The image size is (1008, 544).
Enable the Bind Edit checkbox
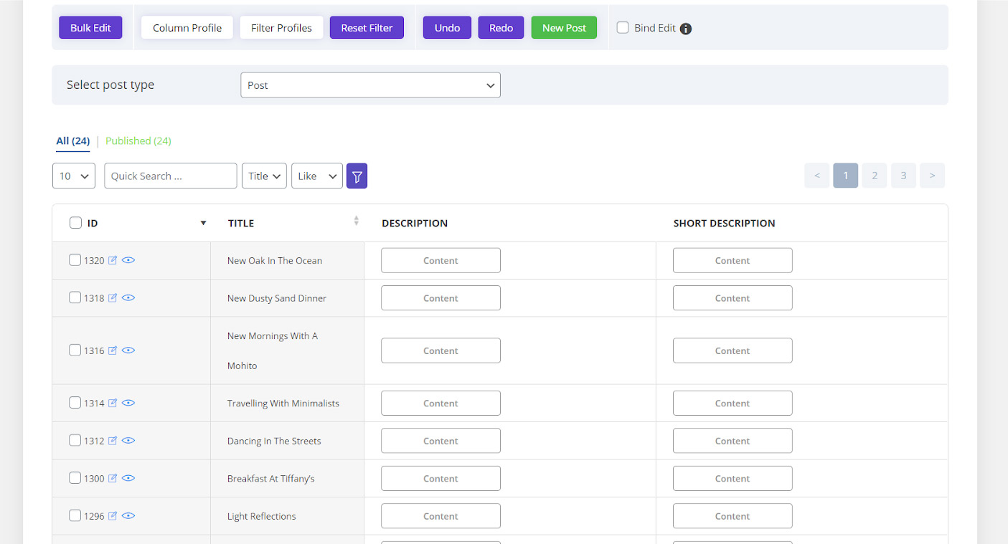(623, 27)
